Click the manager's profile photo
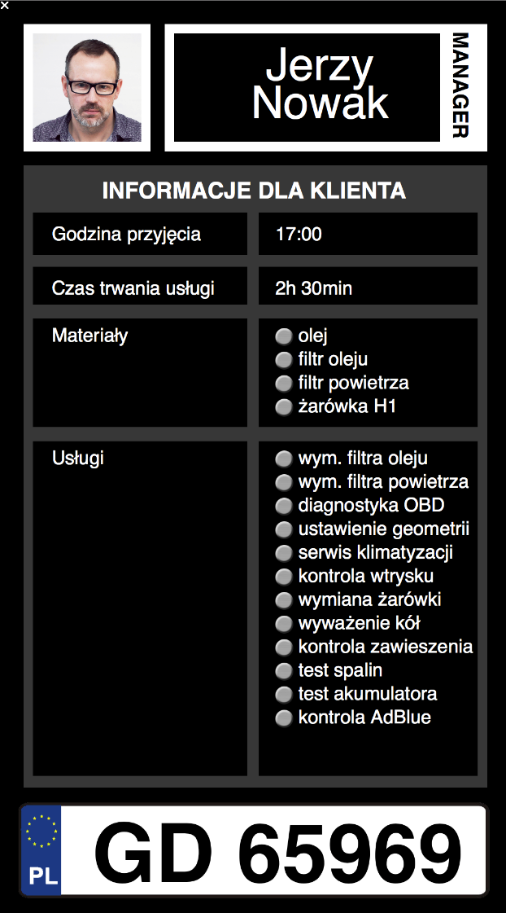506x913 pixels. pyautogui.click(x=87, y=88)
